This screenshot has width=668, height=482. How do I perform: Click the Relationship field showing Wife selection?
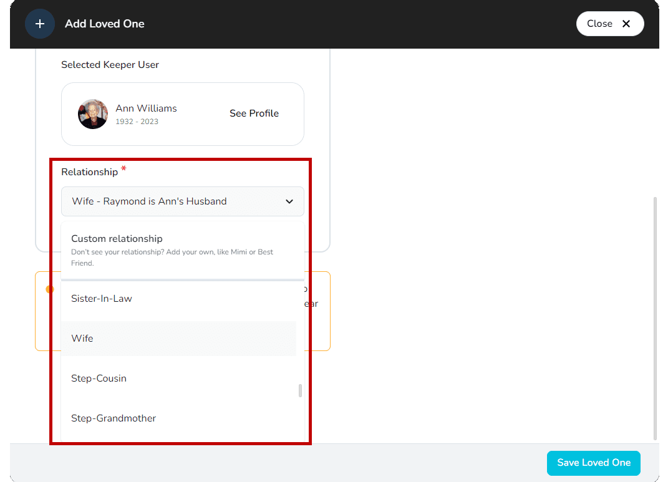click(x=175, y=201)
